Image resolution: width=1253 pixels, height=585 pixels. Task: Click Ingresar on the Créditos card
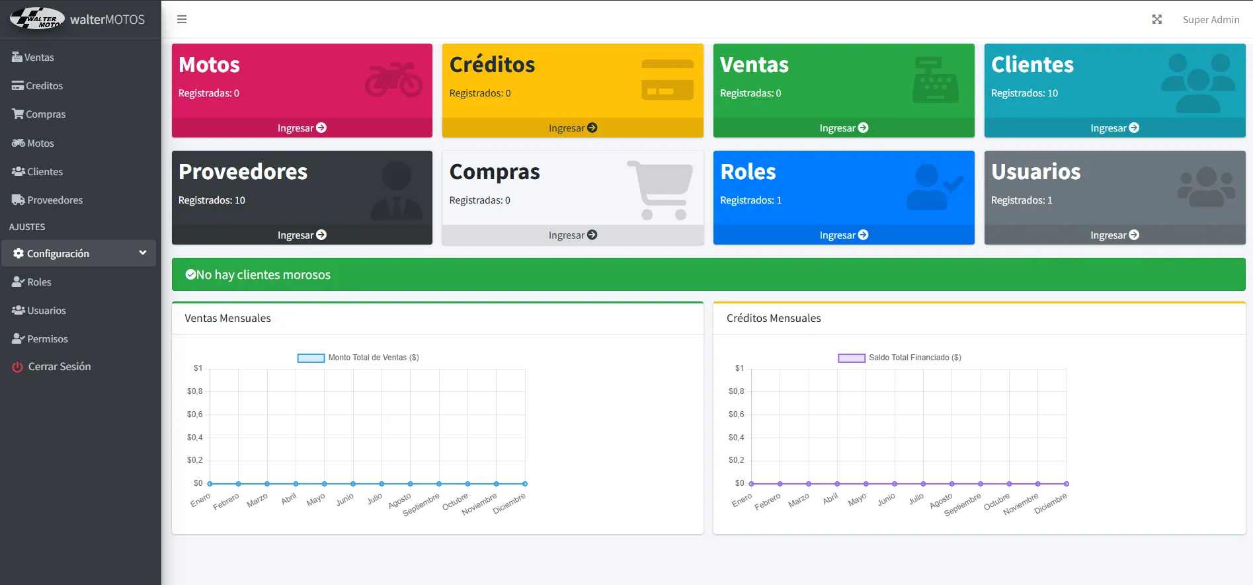pos(573,128)
